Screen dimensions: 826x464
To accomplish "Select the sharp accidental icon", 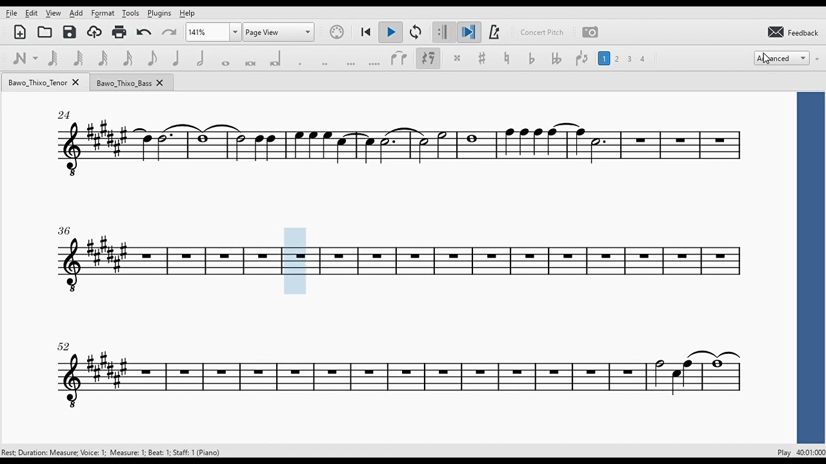I will pos(481,59).
